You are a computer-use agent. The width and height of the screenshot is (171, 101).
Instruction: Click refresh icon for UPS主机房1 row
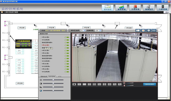(x=65, y=40)
